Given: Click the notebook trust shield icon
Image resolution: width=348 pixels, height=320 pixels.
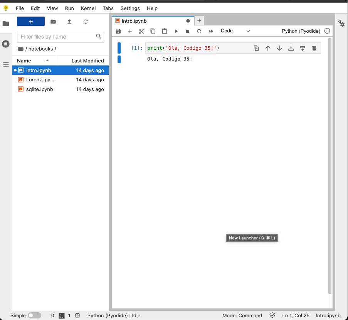Looking at the screenshot, I should click(272, 315).
